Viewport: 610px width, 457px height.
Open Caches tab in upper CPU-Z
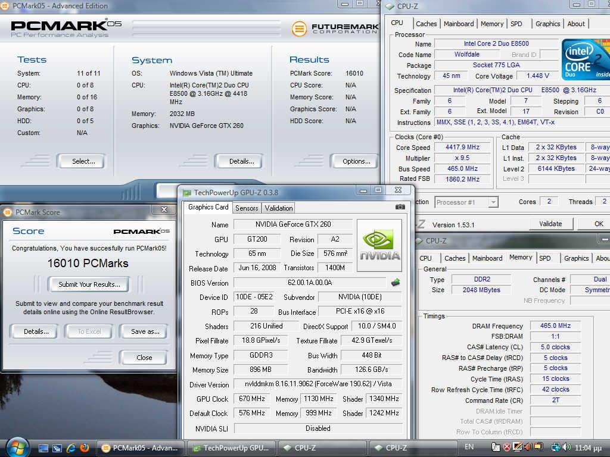(x=427, y=24)
